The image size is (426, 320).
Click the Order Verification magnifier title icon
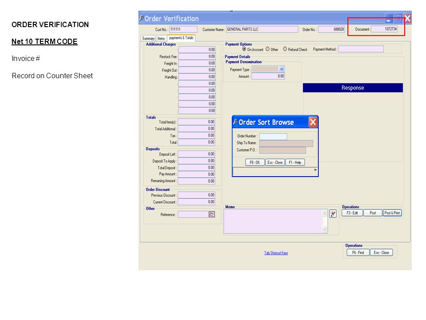pyautogui.click(x=141, y=18)
